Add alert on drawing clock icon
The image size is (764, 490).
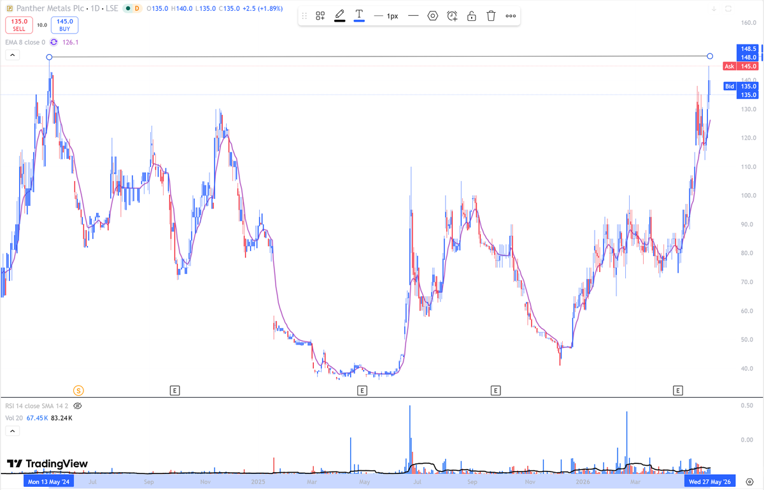tap(452, 16)
